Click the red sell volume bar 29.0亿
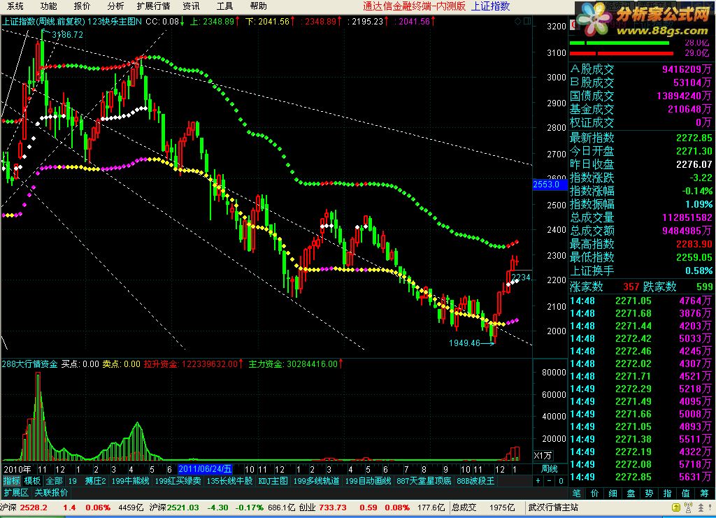The image size is (716, 518). [622, 53]
